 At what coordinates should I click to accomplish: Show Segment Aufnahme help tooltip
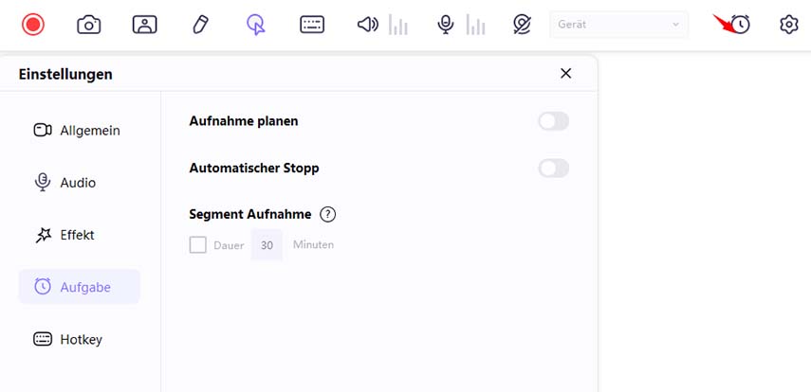328,214
